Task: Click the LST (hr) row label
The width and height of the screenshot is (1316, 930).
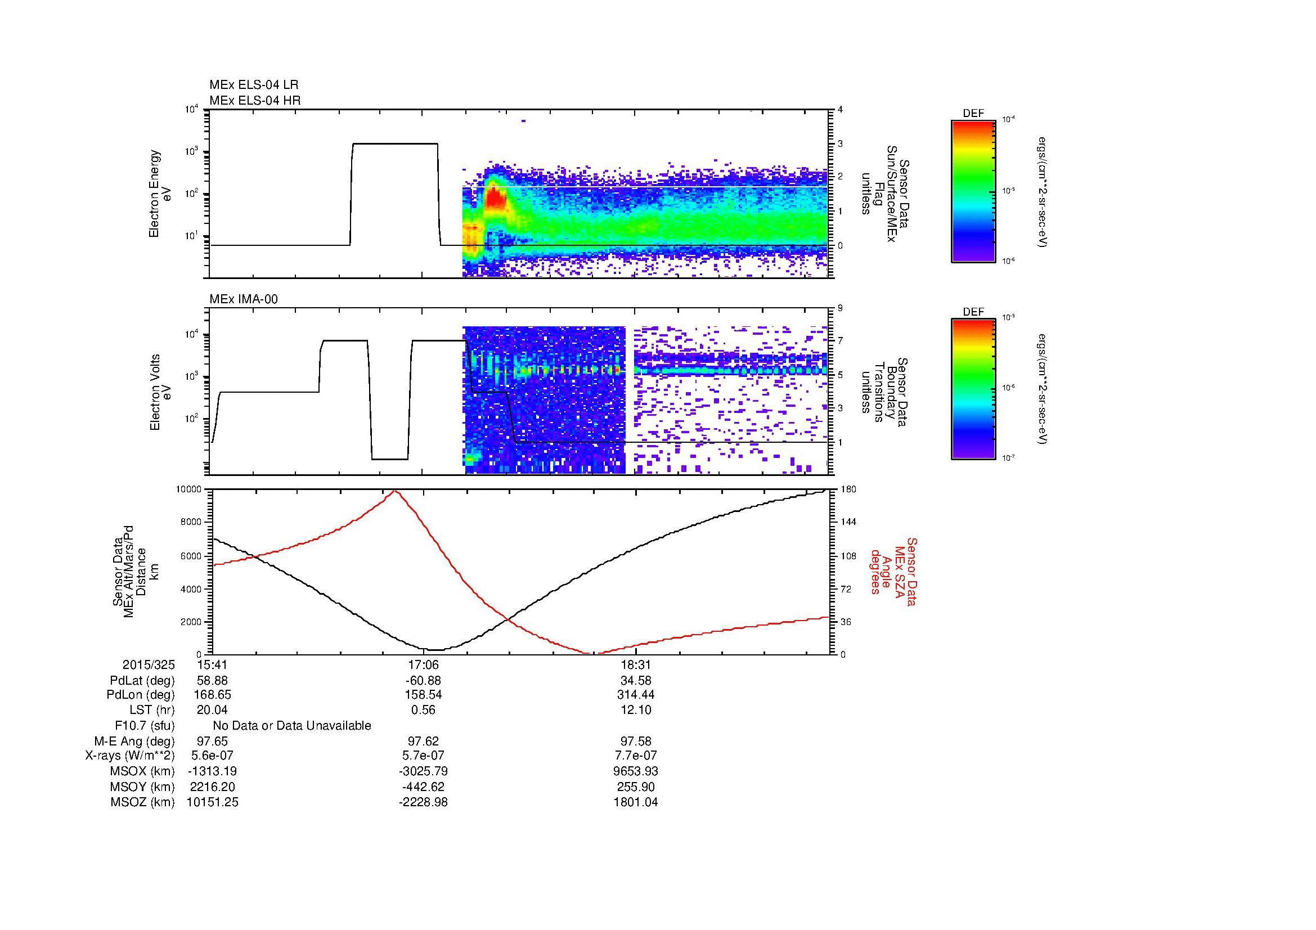Action: [x=152, y=711]
